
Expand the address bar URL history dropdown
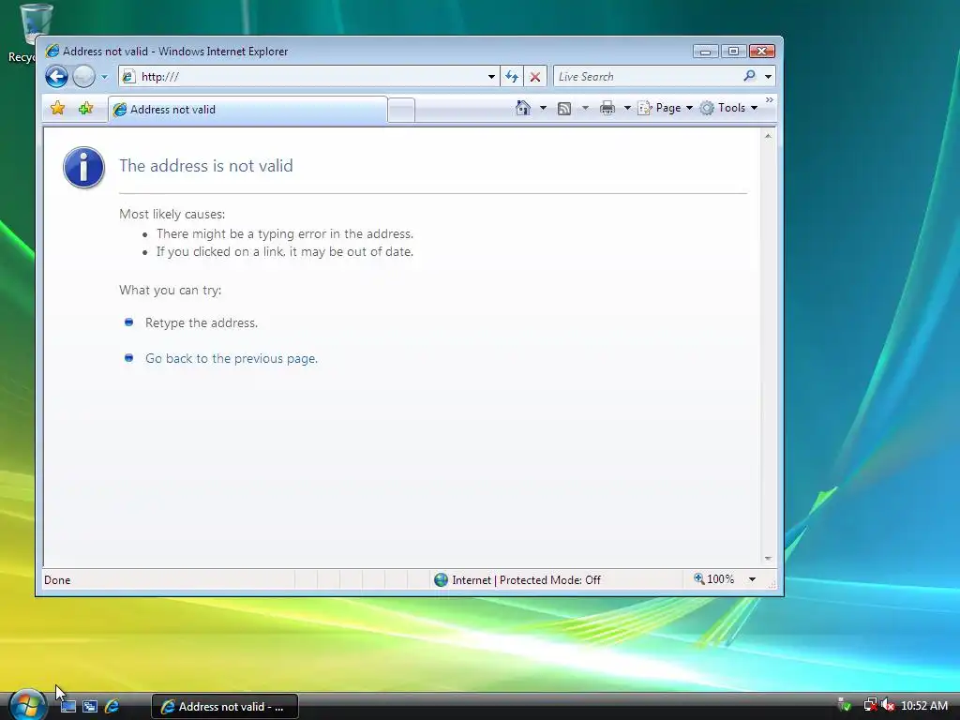(491, 77)
